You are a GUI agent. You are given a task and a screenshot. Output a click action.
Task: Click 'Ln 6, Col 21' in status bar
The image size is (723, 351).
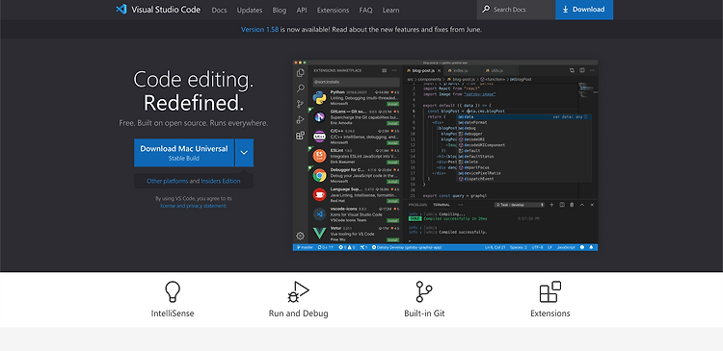(x=495, y=247)
